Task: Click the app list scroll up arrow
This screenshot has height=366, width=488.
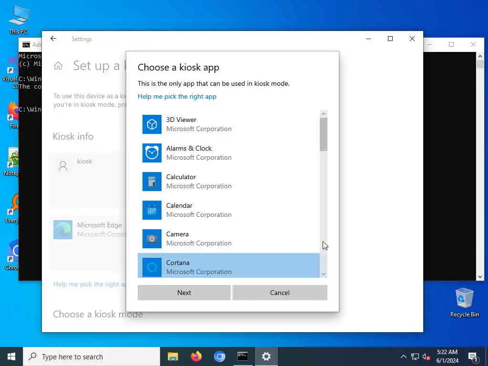Action: click(x=324, y=114)
